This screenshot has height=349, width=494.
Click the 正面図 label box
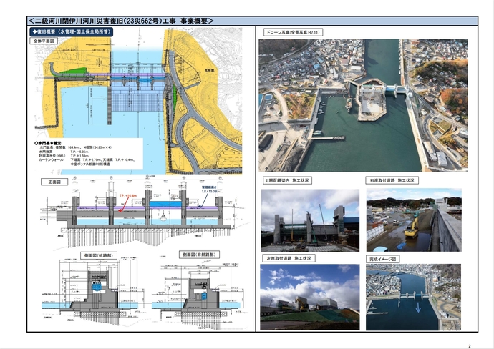click(54, 182)
